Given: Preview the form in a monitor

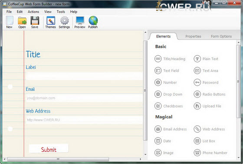Looking at the screenshot, I should pyautogui.click(x=80, y=22).
